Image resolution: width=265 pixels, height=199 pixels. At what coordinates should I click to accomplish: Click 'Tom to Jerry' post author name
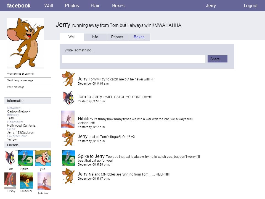click(90, 97)
